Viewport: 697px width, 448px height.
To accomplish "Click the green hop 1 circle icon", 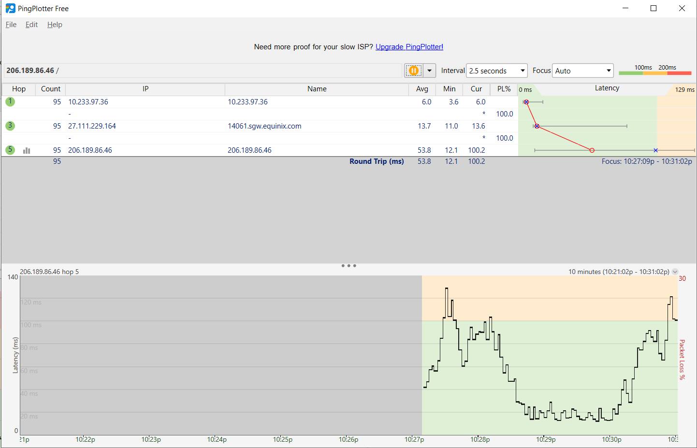I will click(10, 101).
